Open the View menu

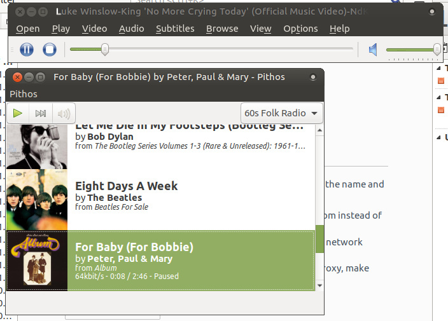point(260,29)
